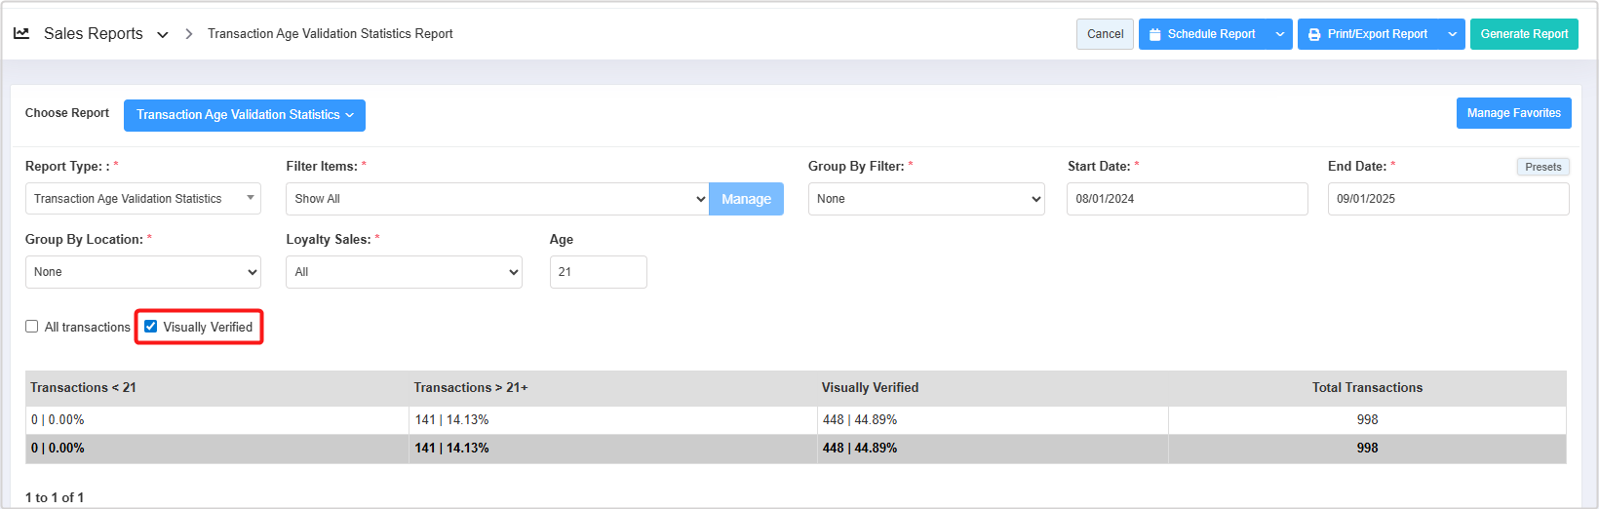Click the calendar icon on Schedule Report
The width and height of the screenshot is (1599, 509).
pyautogui.click(x=1155, y=34)
